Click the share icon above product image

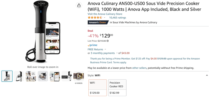[x=79, y=5]
